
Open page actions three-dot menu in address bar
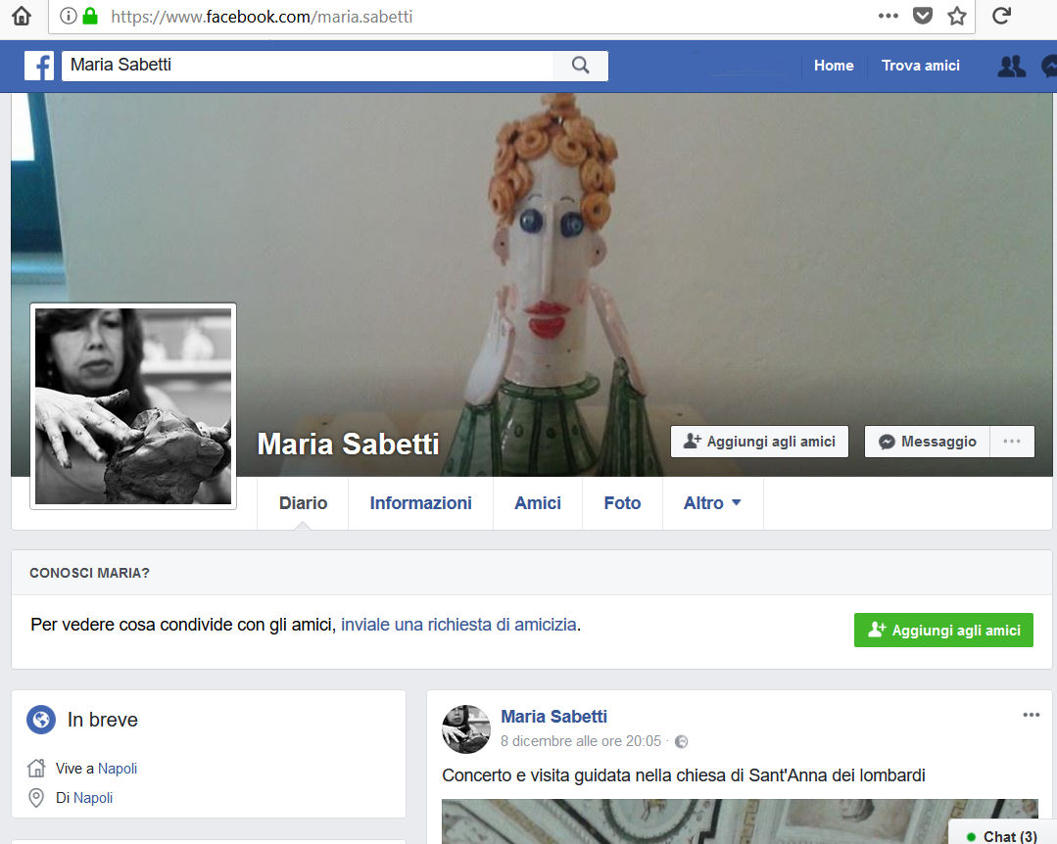coord(888,16)
